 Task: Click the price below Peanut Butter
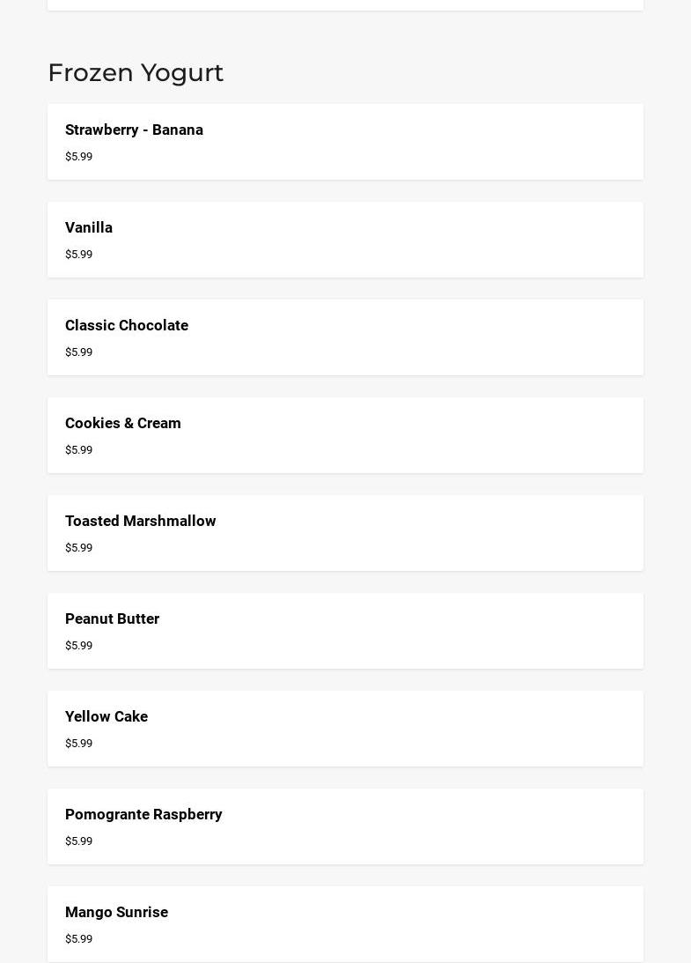(x=78, y=646)
